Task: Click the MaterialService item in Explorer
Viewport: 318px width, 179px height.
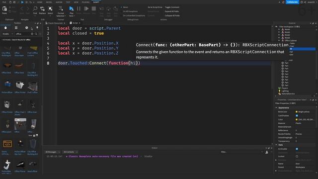Action: click(x=288, y=94)
